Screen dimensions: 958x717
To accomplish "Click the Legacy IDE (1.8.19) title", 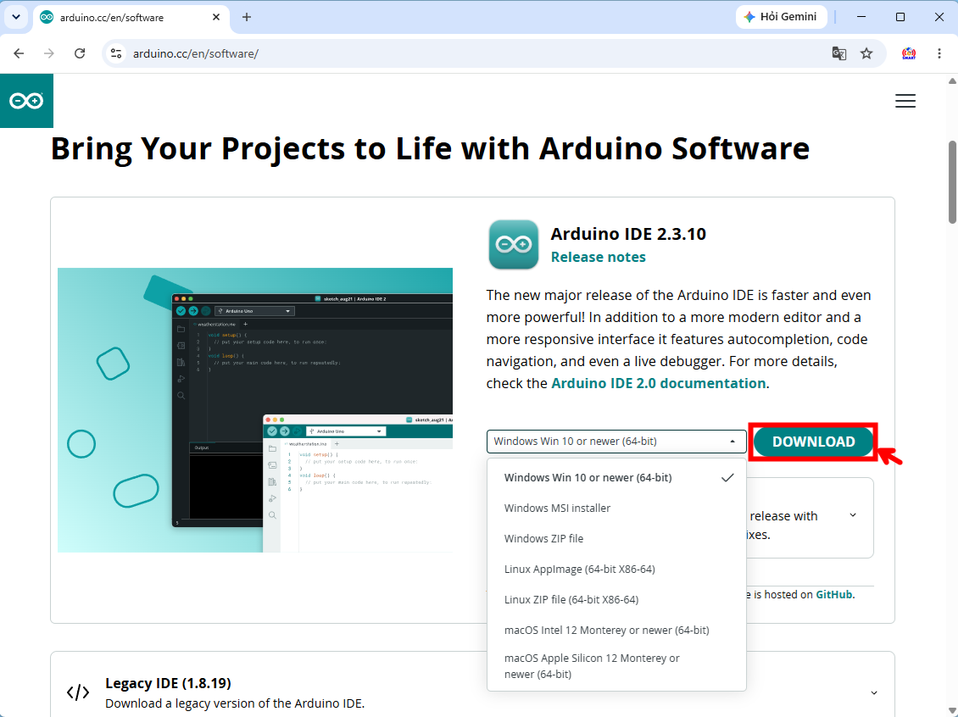I will pyautogui.click(x=168, y=683).
